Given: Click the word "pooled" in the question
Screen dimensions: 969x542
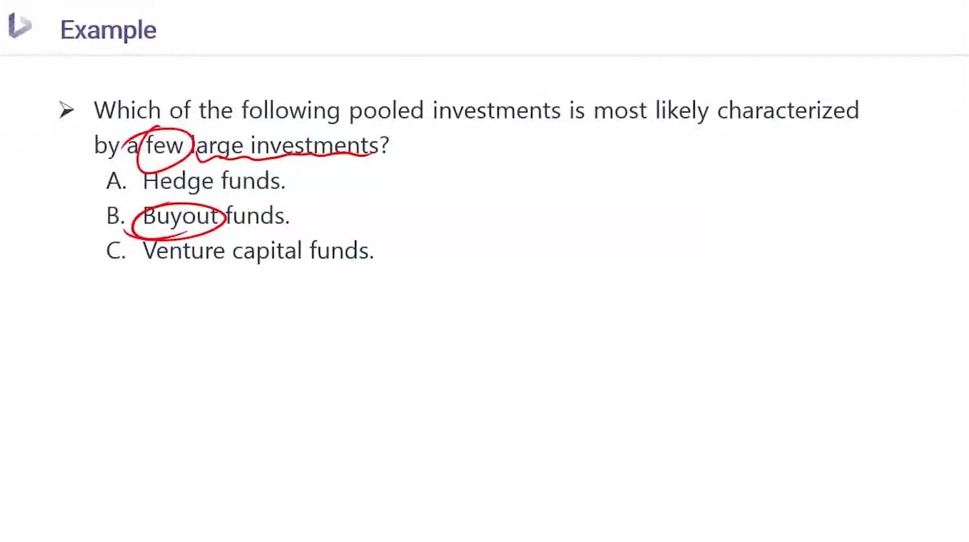Looking at the screenshot, I should (386, 111).
